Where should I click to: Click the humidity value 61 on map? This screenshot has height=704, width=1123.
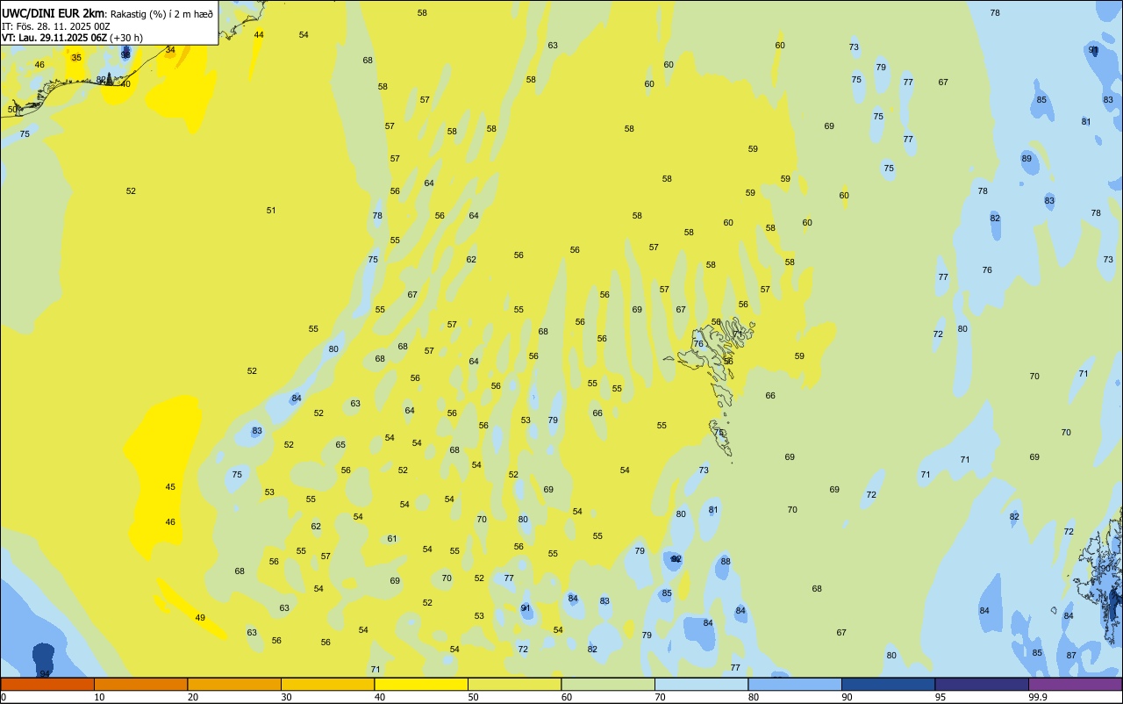[x=392, y=538]
